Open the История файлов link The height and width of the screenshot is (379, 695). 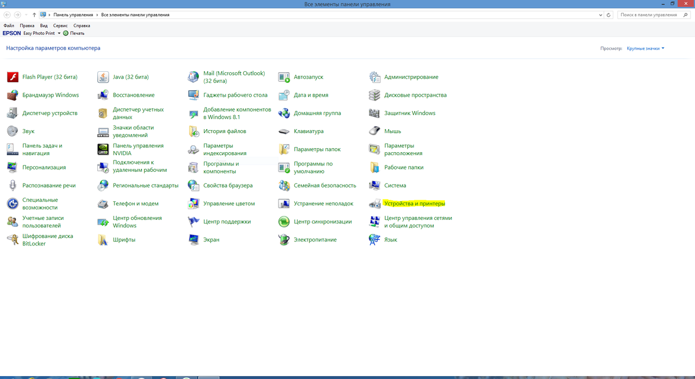225,131
